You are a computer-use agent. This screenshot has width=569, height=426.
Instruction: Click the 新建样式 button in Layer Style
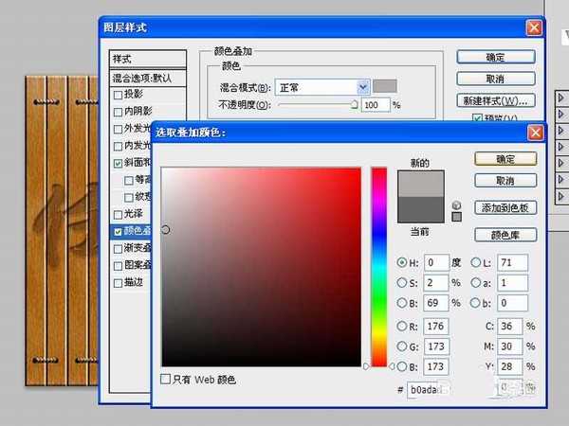(496, 99)
